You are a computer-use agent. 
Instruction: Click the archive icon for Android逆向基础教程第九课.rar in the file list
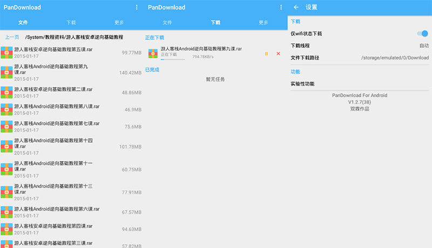(6, 72)
